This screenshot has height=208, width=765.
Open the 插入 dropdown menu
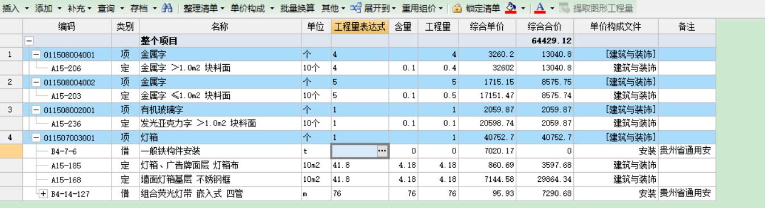(15, 8)
